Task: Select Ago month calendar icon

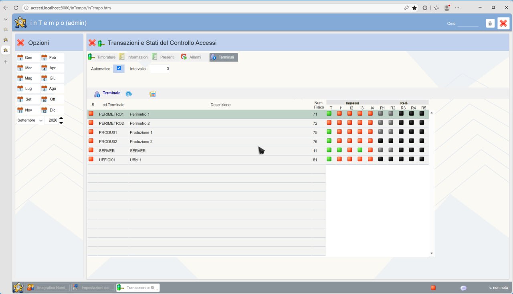Action: pyautogui.click(x=44, y=88)
